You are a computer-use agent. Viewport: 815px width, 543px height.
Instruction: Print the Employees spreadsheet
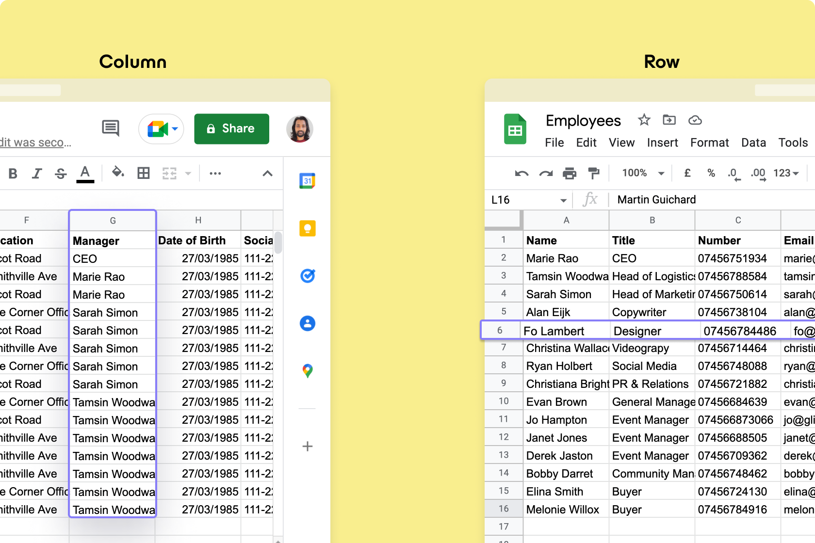(570, 173)
